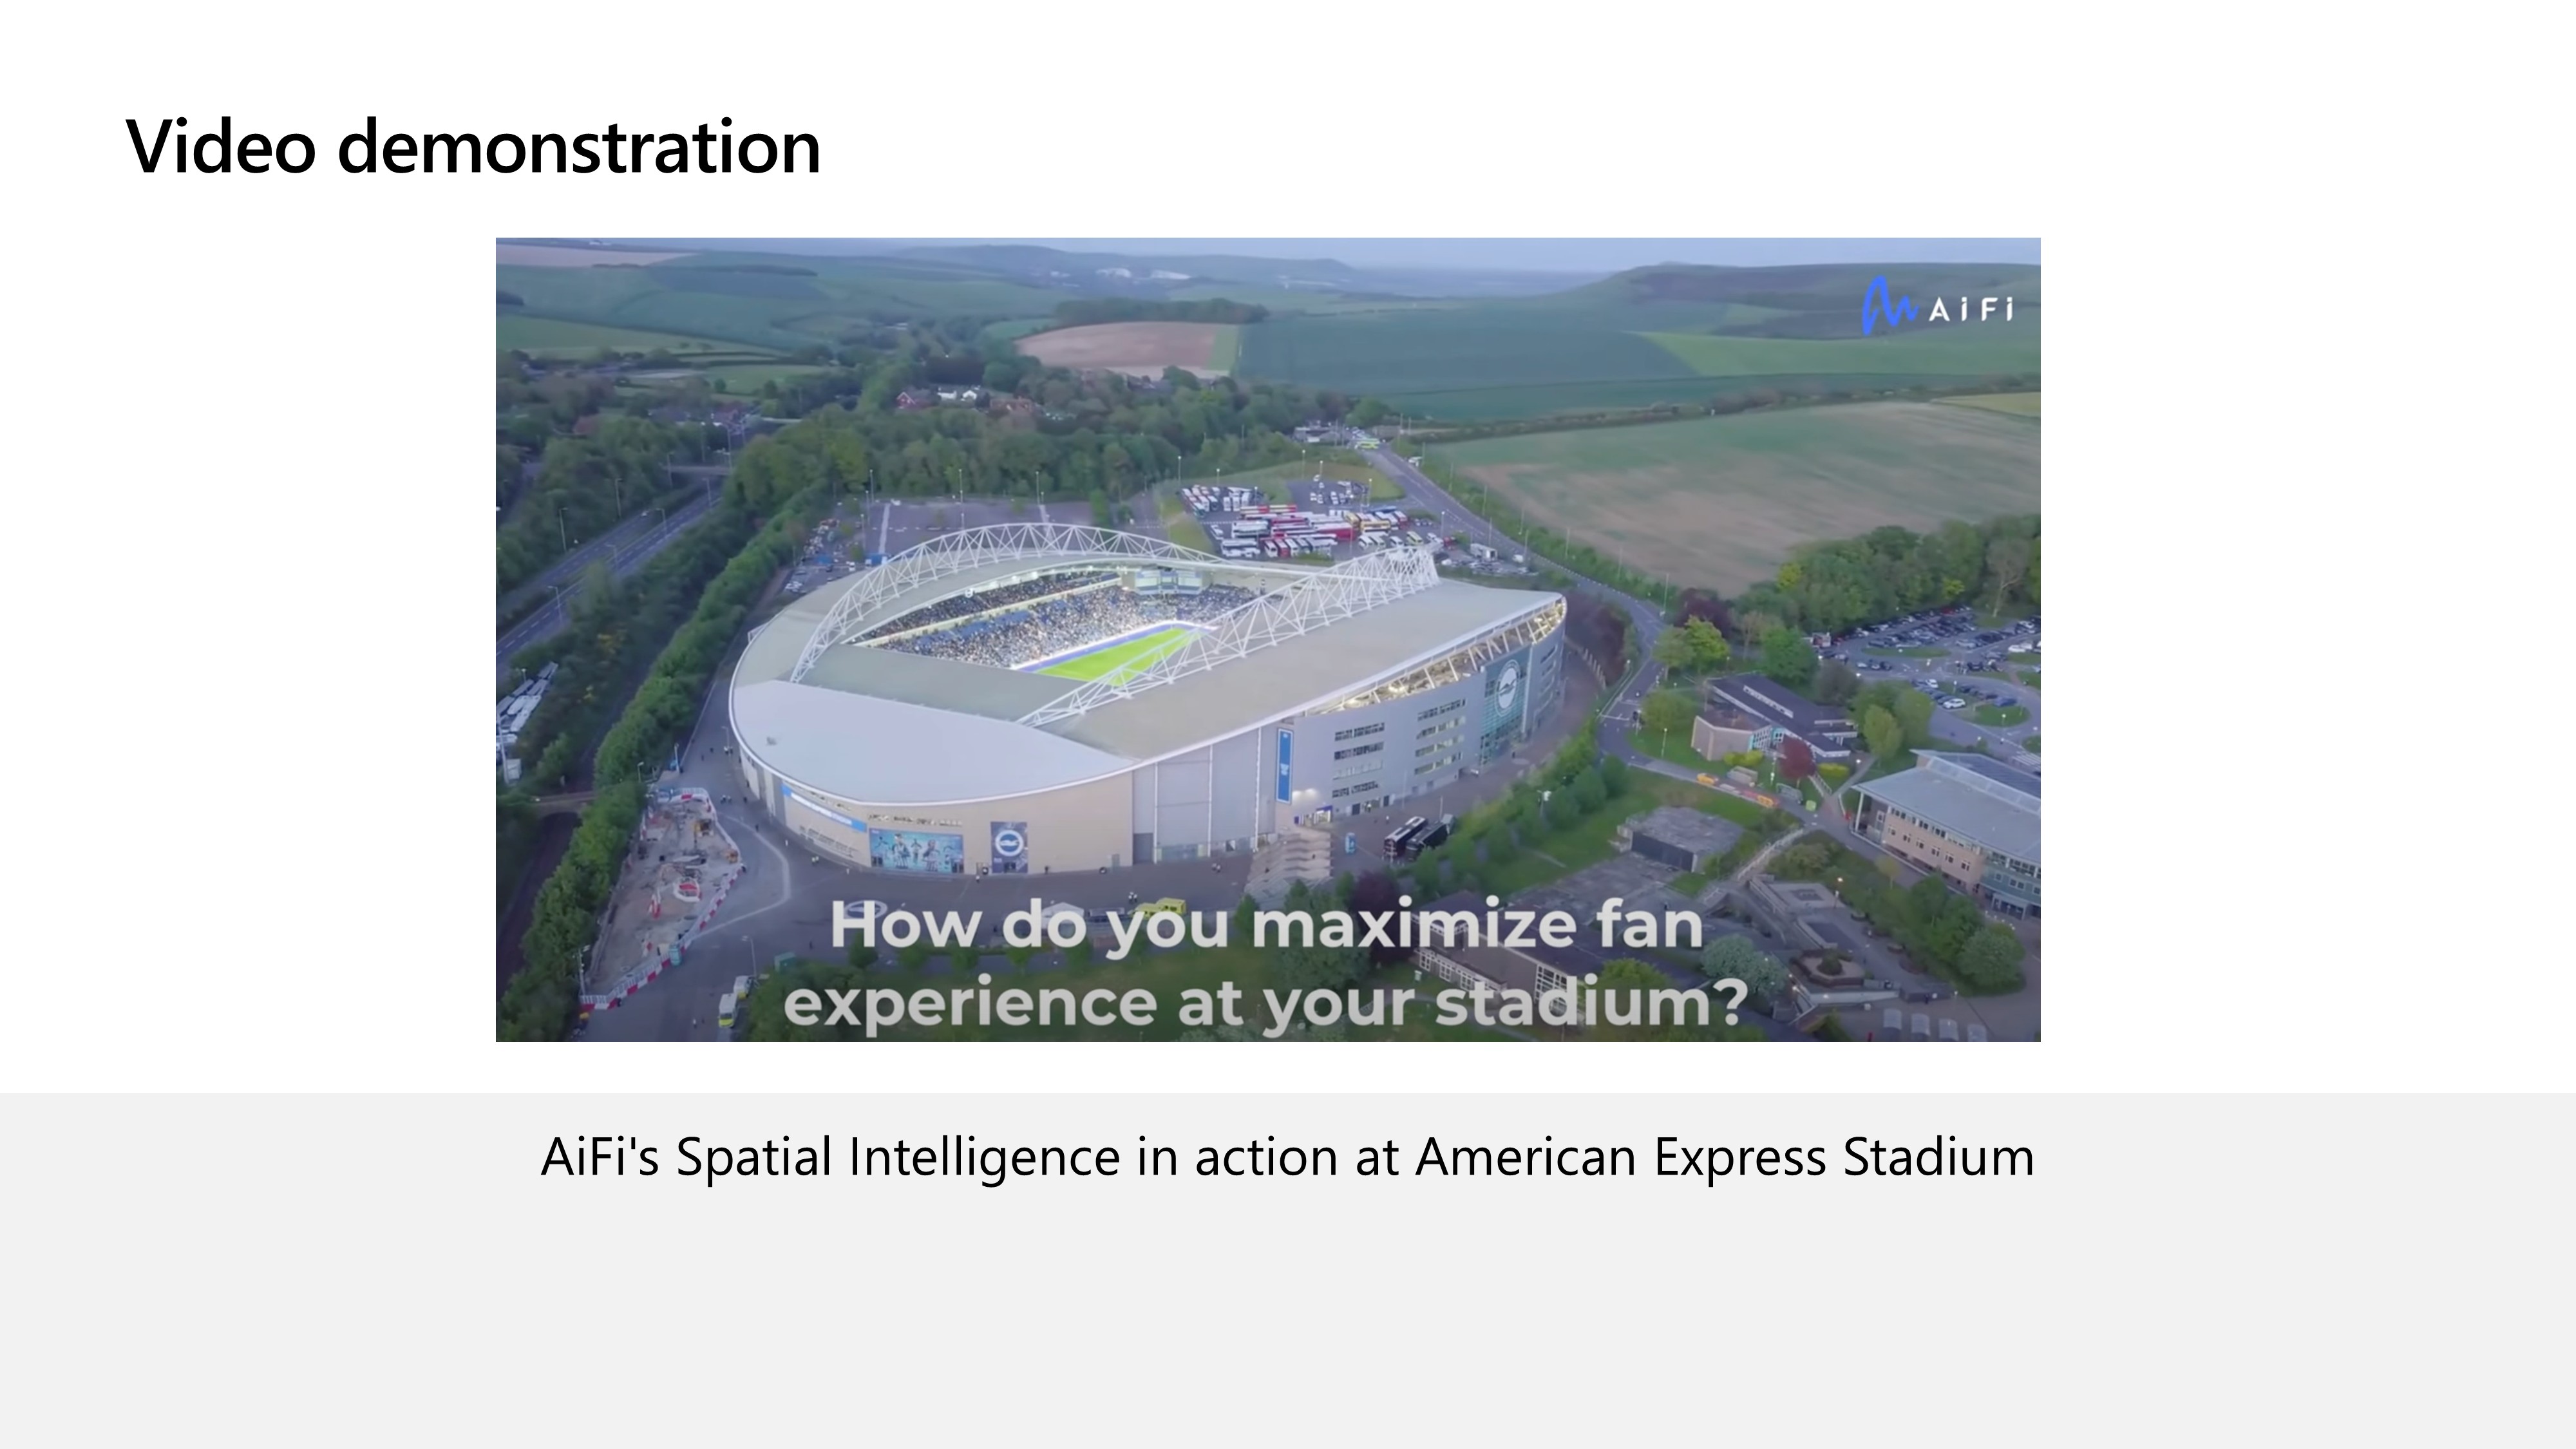Click the car park at video's right edge
This screenshot has width=2576, height=1449.
click(1930, 655)
